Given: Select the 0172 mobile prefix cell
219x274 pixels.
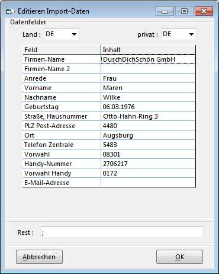Looking at the screenshot, I should tap(148, 173).
